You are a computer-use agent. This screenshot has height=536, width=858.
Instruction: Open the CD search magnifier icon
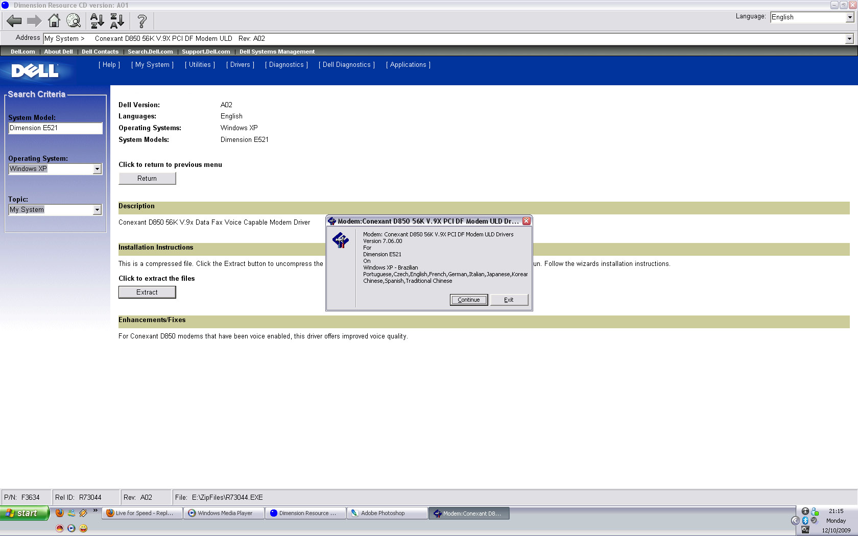coord(74,21)
